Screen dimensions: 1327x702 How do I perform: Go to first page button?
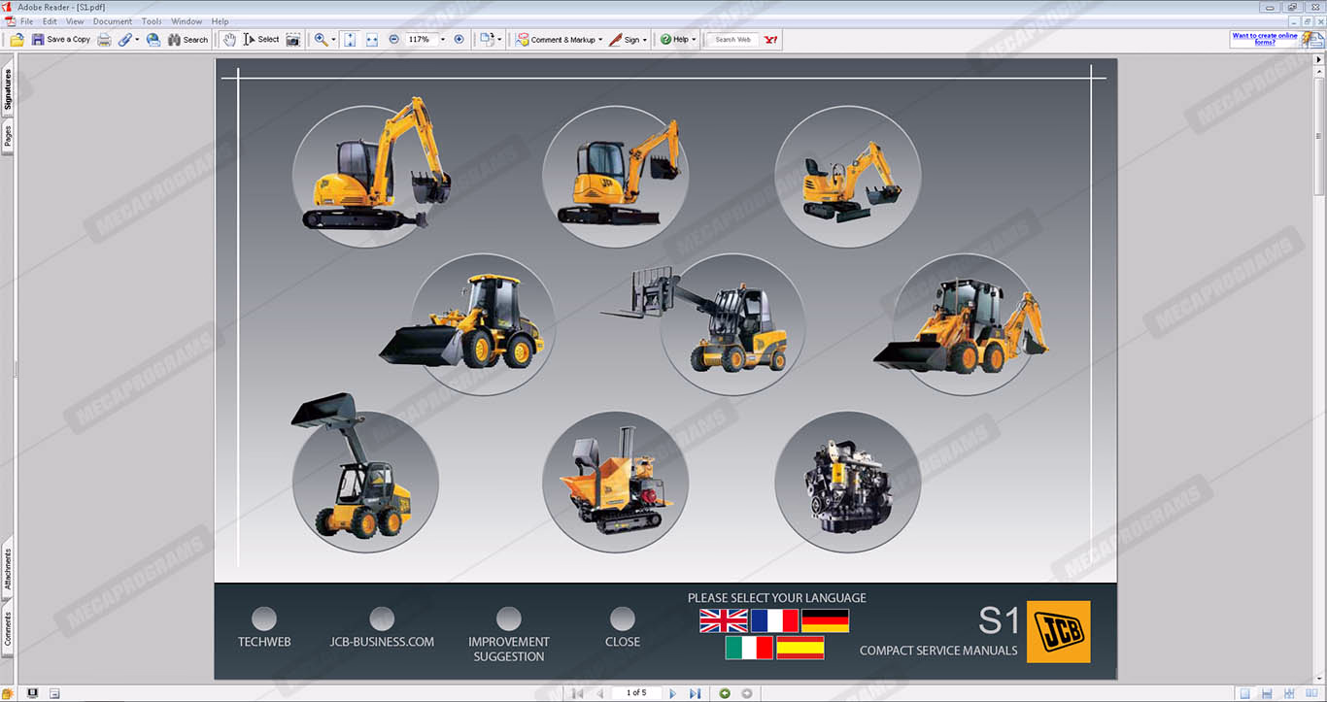577,693
